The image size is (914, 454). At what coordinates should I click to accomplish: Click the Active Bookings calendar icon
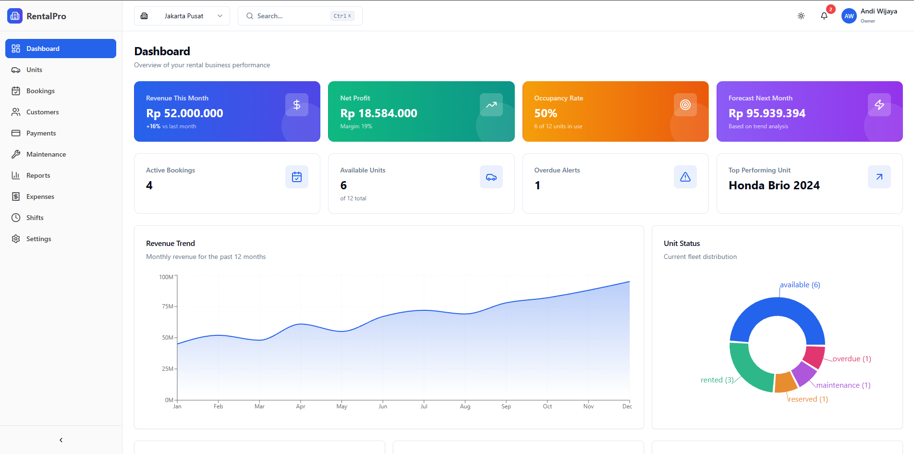tap(297, 177)
